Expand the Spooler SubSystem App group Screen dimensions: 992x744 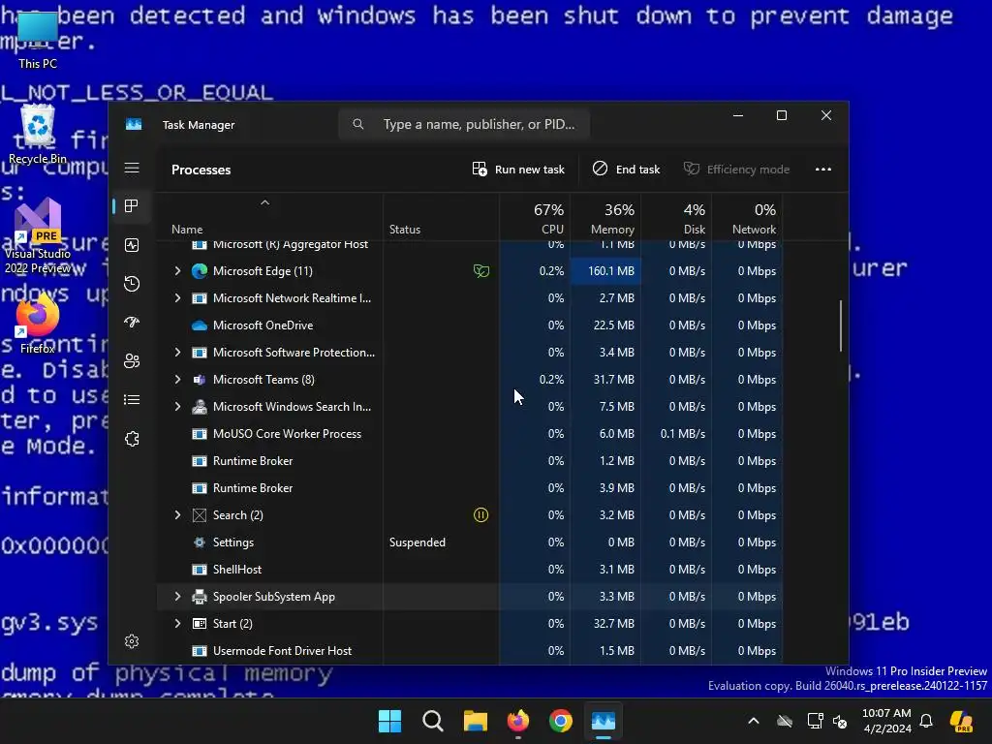tap(178, 597)
